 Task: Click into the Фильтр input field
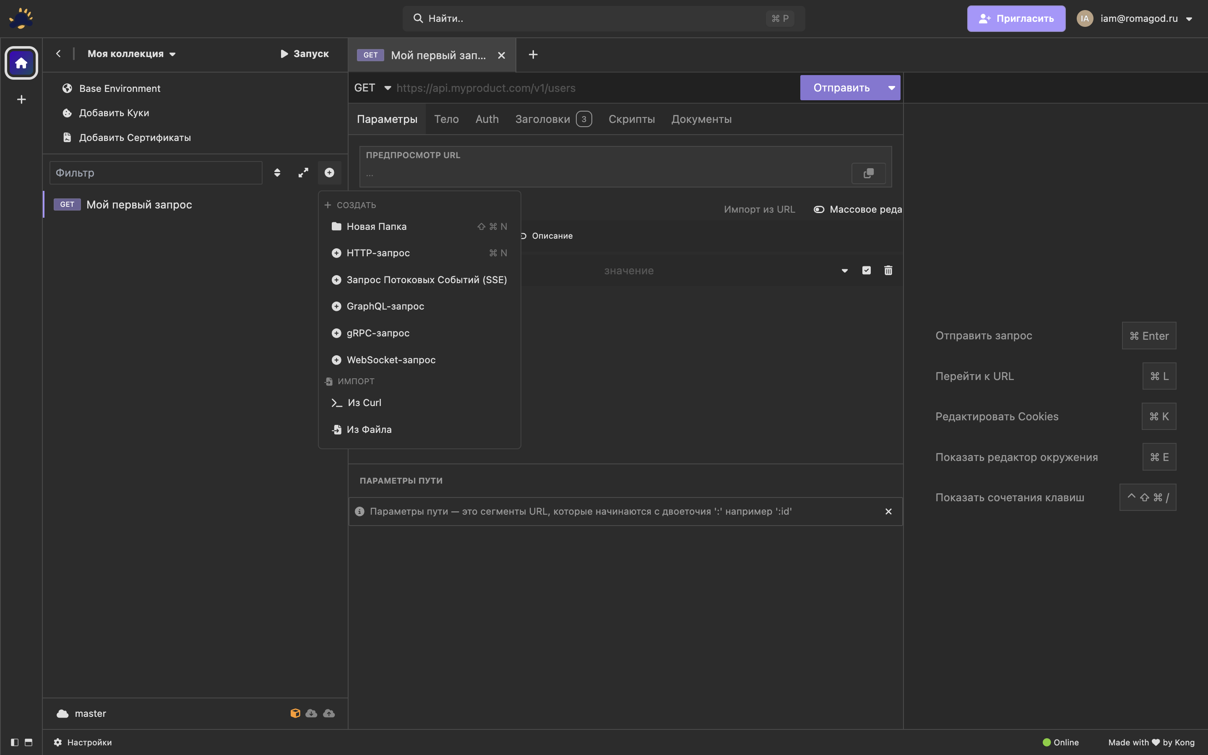[156, 173]
